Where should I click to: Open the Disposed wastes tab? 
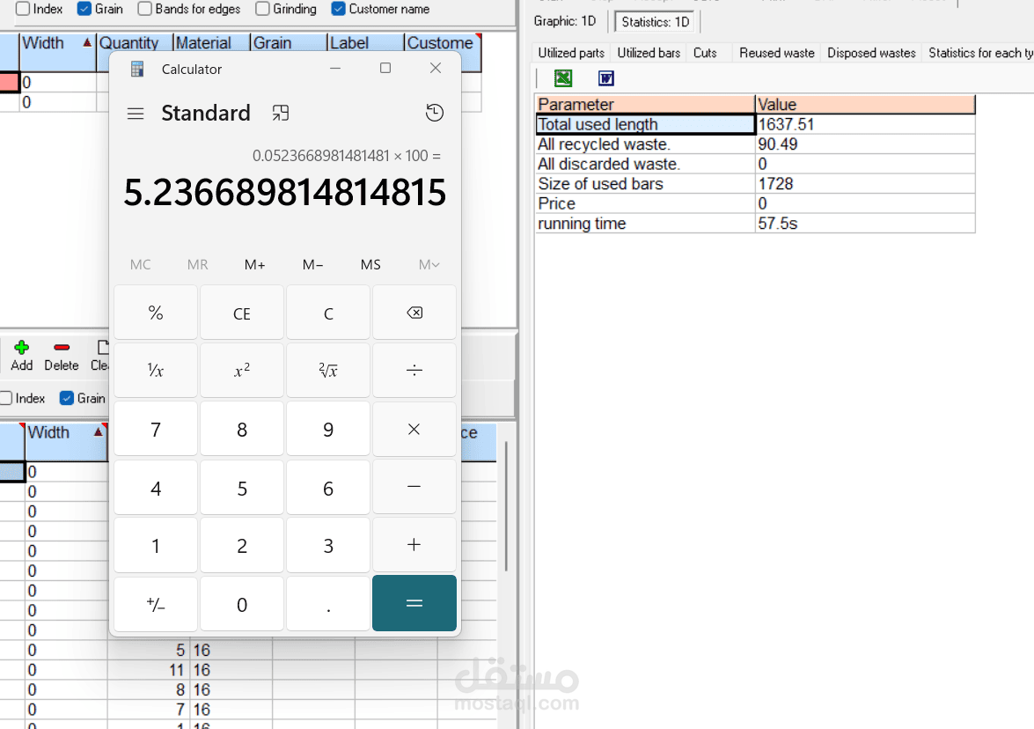(x=871, y=53)
